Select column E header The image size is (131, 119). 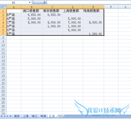point(93,7)
